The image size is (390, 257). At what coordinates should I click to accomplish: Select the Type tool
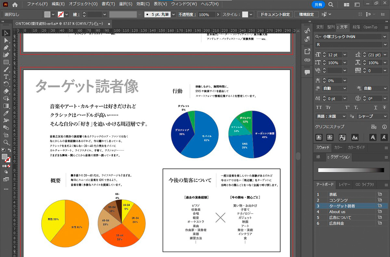pos(6,77)
